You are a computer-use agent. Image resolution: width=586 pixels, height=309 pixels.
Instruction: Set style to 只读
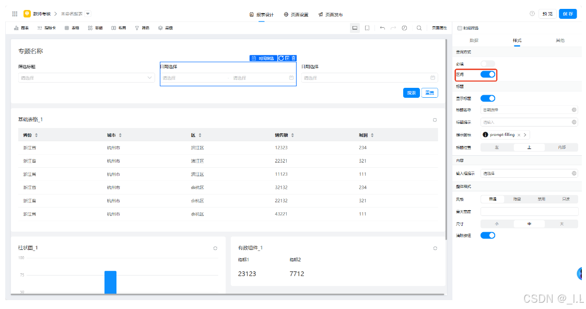click(566, 199)
